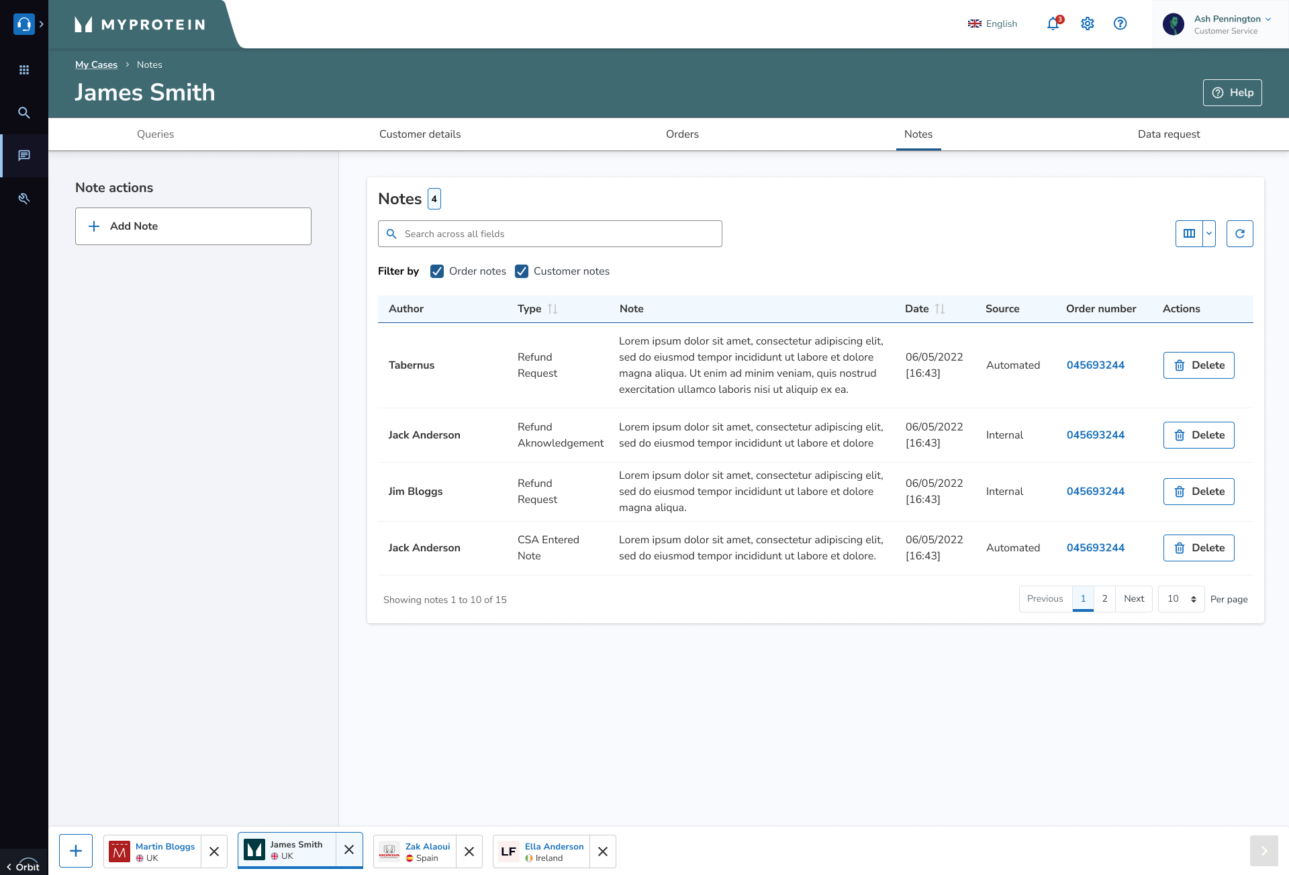1289x875 pixels.
Task: Sort notes by Type column
Action: (553, 309)
